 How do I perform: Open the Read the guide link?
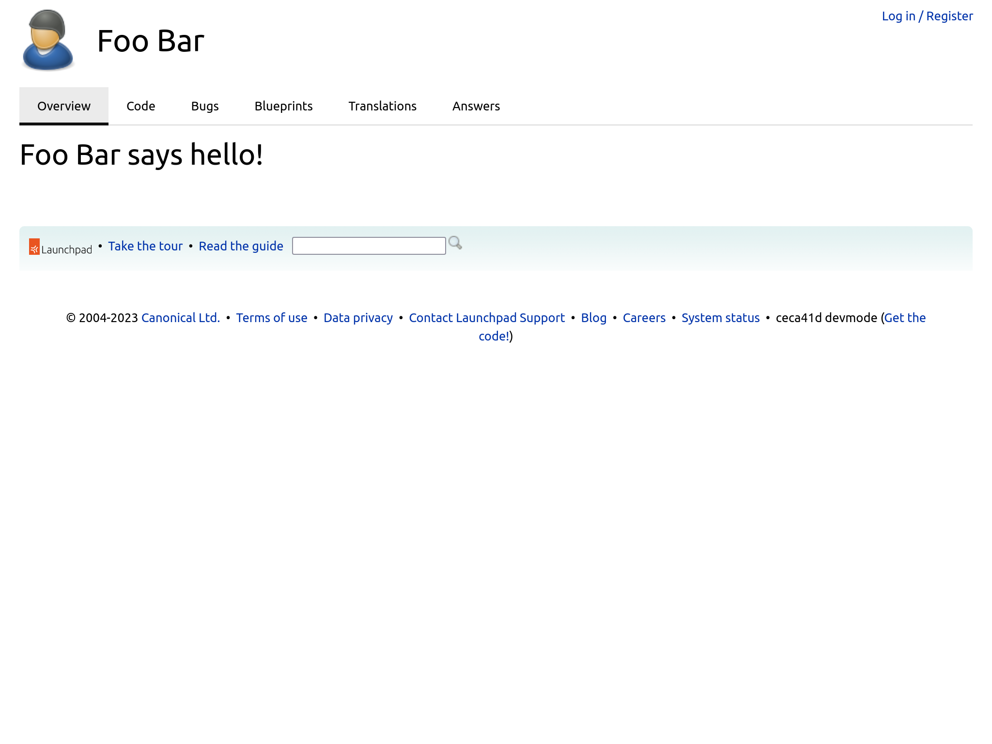click(241, 246)
